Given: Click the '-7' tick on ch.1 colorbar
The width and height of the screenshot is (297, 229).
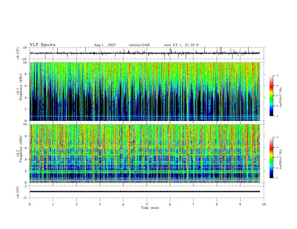Looking at the screenshot, I should click(276, 116).
